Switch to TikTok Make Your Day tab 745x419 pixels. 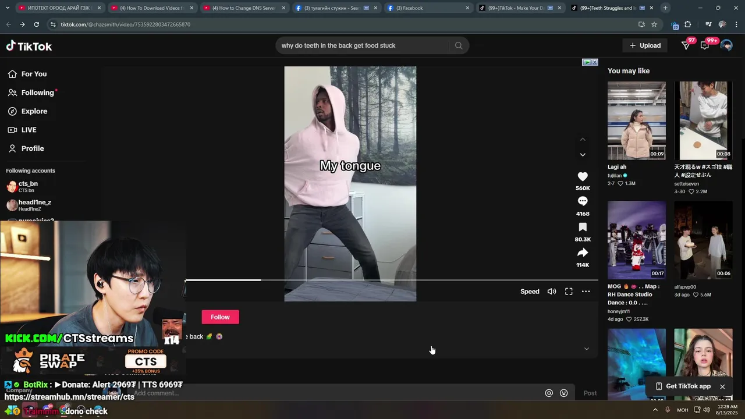(x=519, y=8)
